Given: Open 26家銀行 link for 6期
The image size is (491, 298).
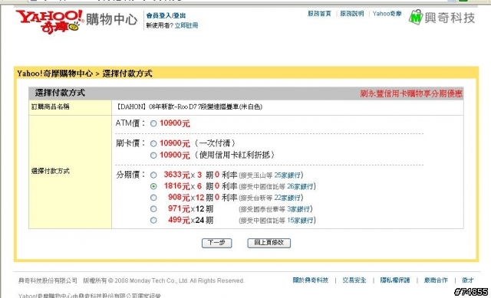Looking at the screenshot, I should coord(300,186).
